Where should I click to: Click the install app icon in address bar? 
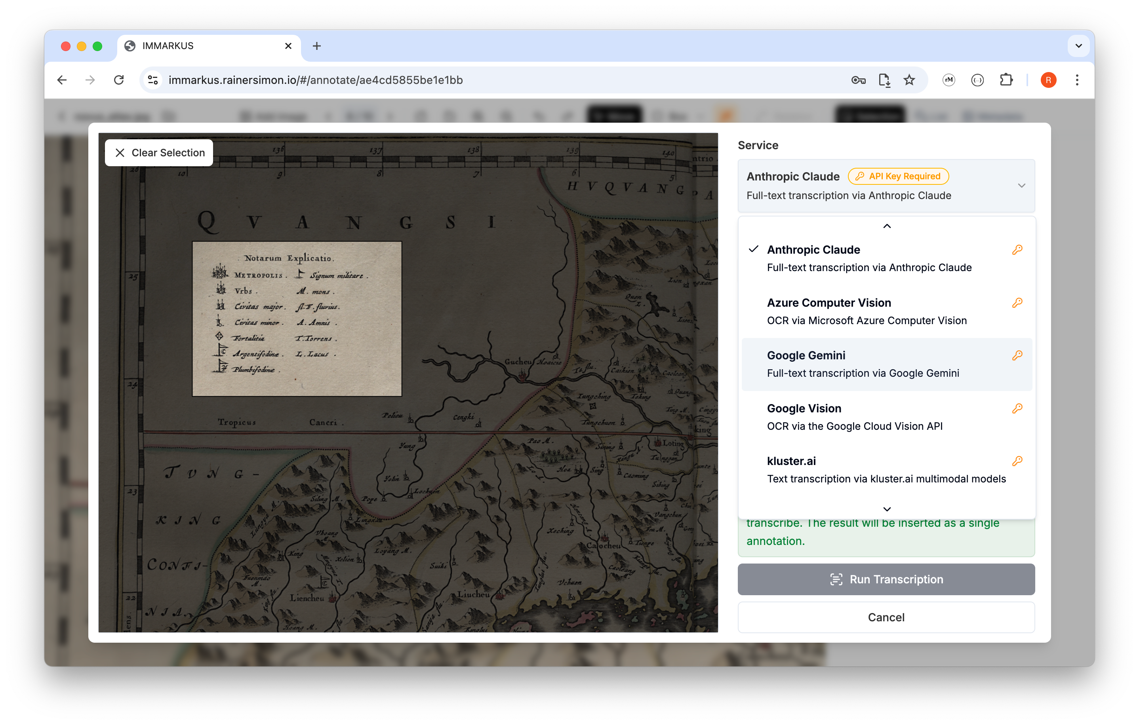pos(884,80)
